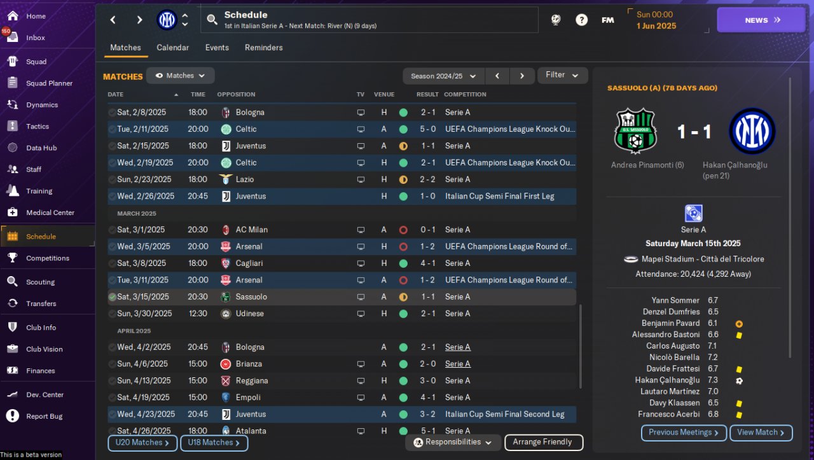Screen dimensions: 814x460
Task: Toggle the checkmark beside the Bologna 2/8 match
Action: click(x=112, y=113)
